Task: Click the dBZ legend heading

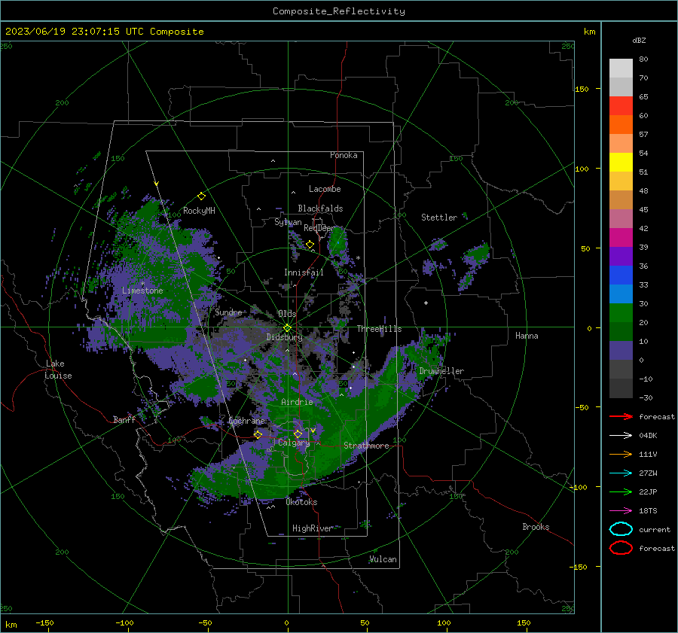Action: coord(639,41)
